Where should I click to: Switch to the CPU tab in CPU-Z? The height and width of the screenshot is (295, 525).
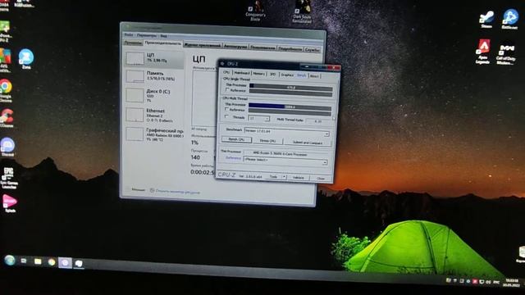coord(226,72)
